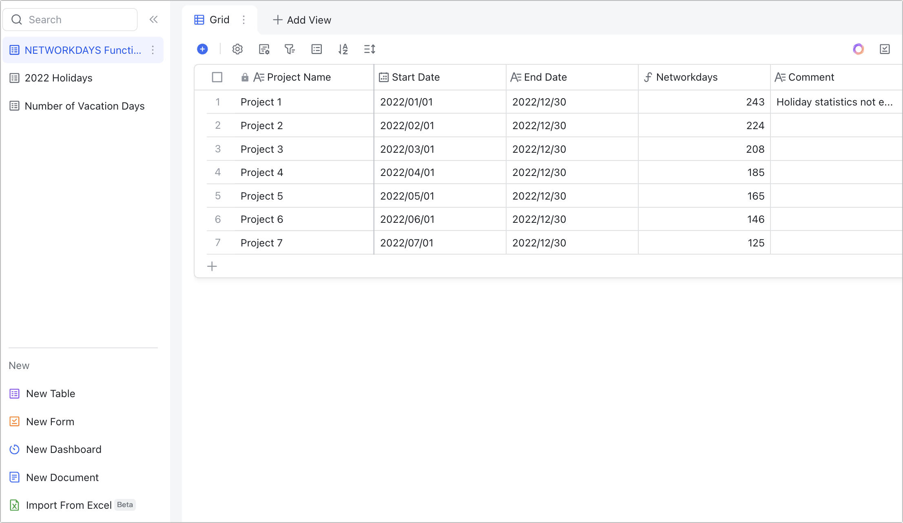Click Import From Excel in the sidebar
The image size is (903, 523).
click(69, 505)
